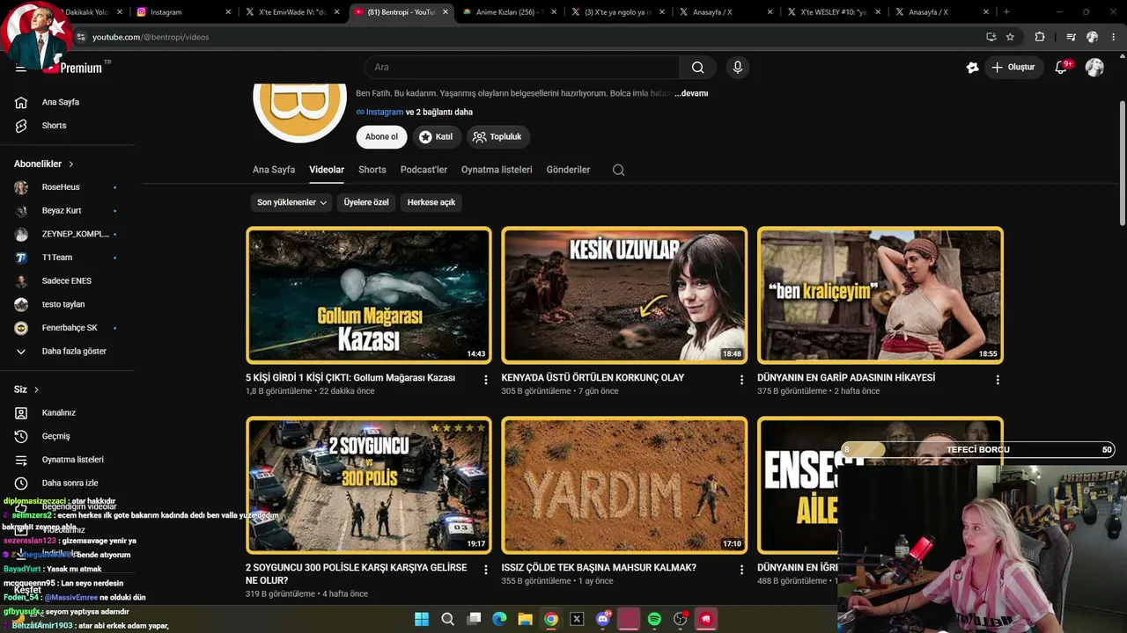Play the YARDIM desert video thumbnail
This screenshot has height=633, width=1127.
[624, 484]
